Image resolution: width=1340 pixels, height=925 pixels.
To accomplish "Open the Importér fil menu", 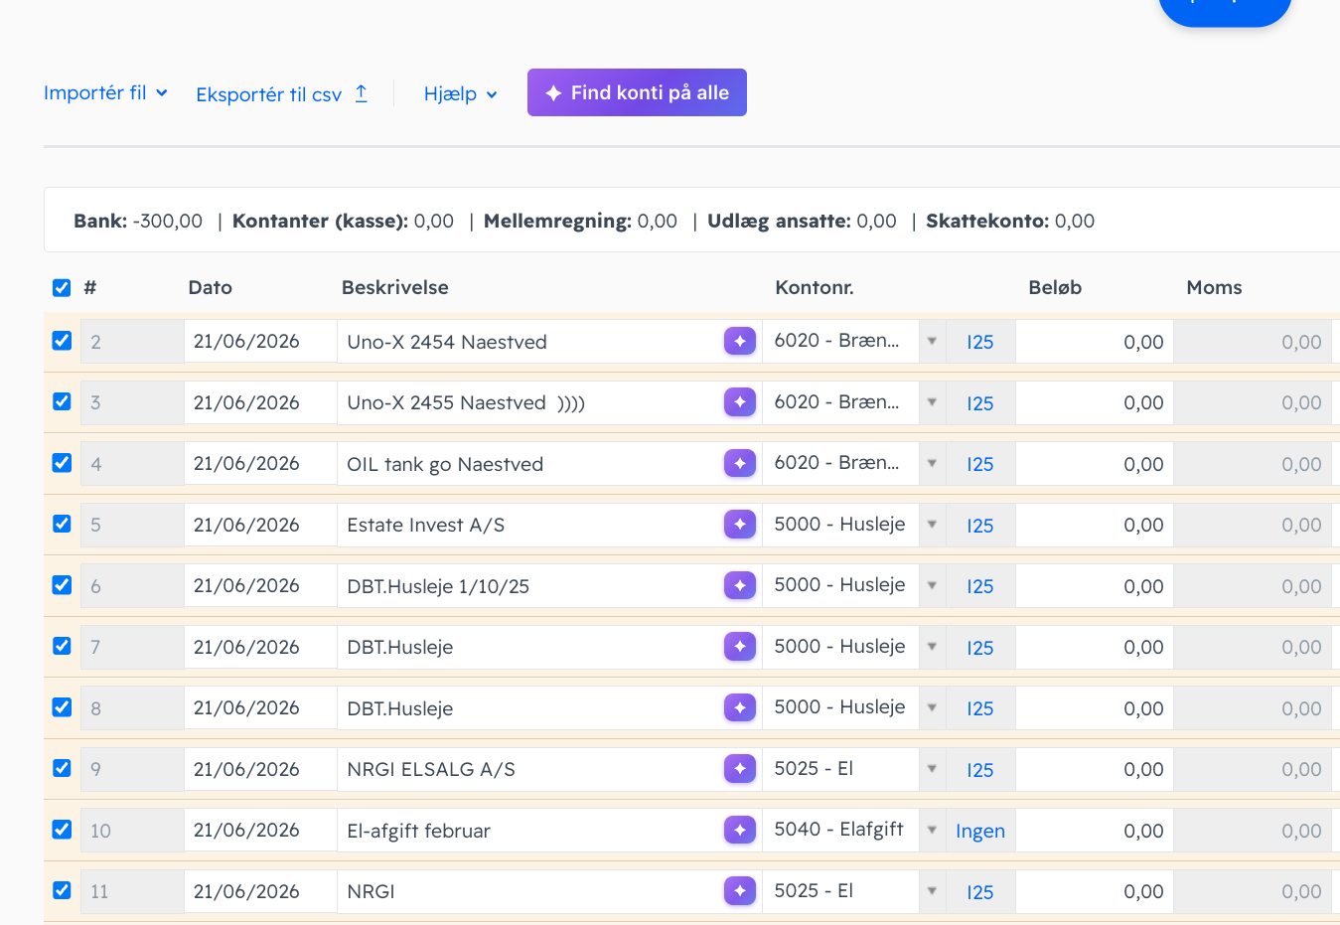I will coord(105,92).
